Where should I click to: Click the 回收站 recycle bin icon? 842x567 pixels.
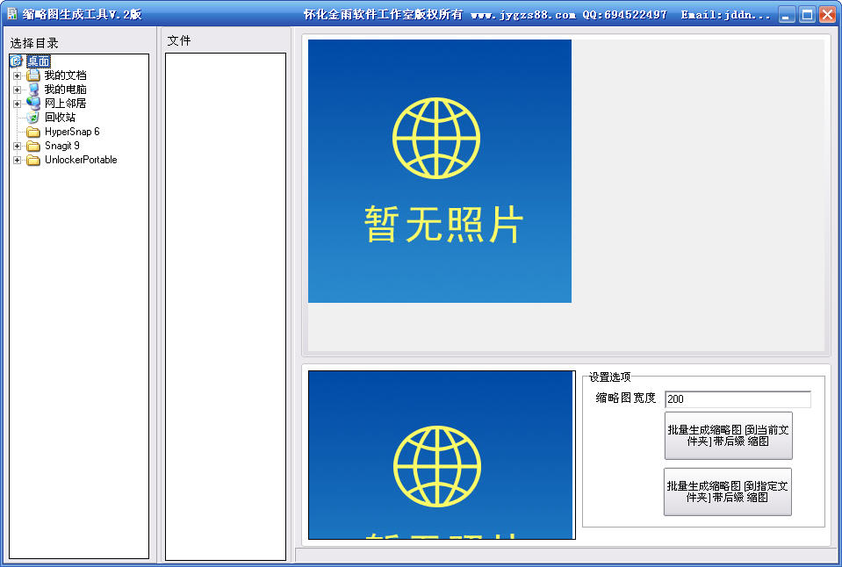[33, 117]
